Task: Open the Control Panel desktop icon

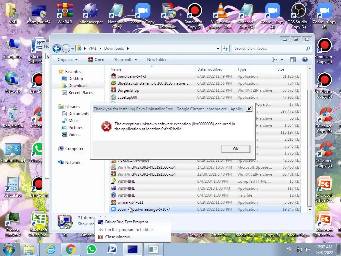Action: 13,152
